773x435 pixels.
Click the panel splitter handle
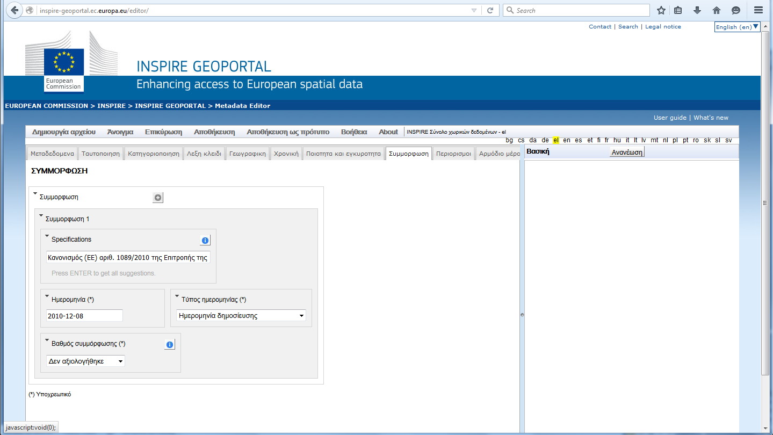[x=522, y=315]
